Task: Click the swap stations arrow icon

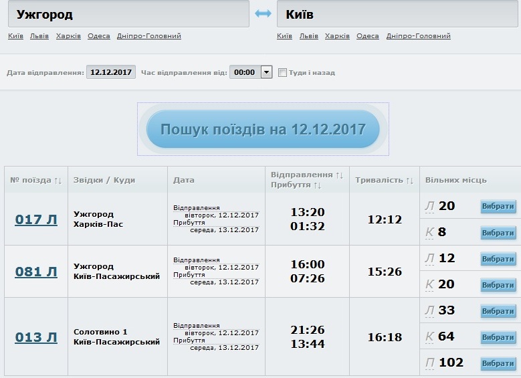Action: tap(263, 14)
